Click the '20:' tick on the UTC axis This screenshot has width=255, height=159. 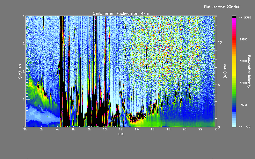(185, 129)
